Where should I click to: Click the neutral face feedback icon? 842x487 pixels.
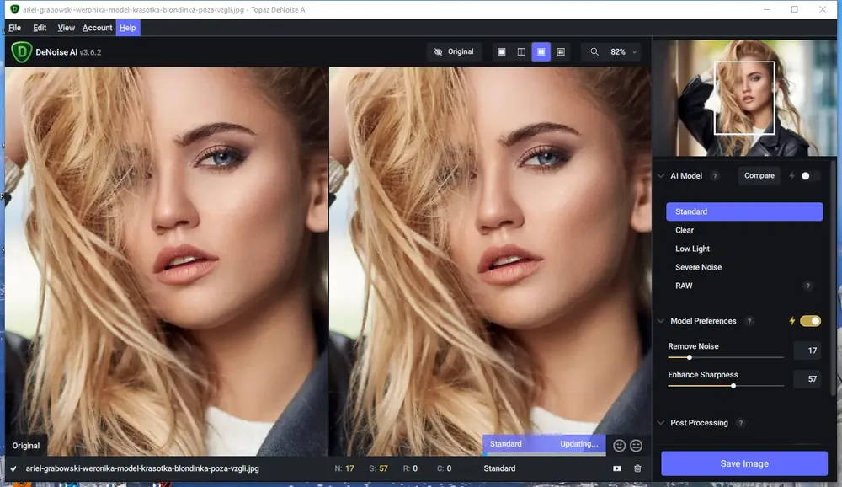[x=637, y=446]
